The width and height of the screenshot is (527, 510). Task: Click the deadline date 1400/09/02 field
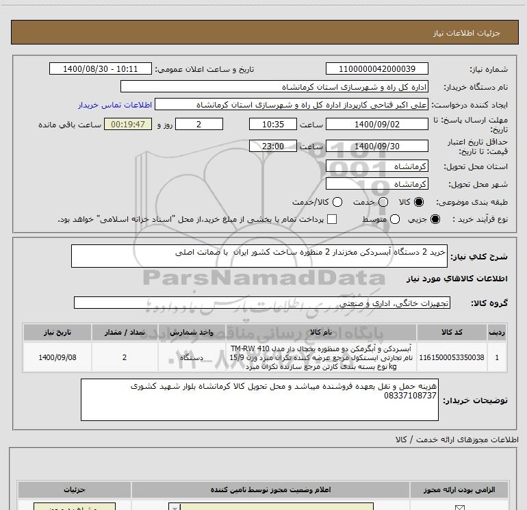click(376, 124)
